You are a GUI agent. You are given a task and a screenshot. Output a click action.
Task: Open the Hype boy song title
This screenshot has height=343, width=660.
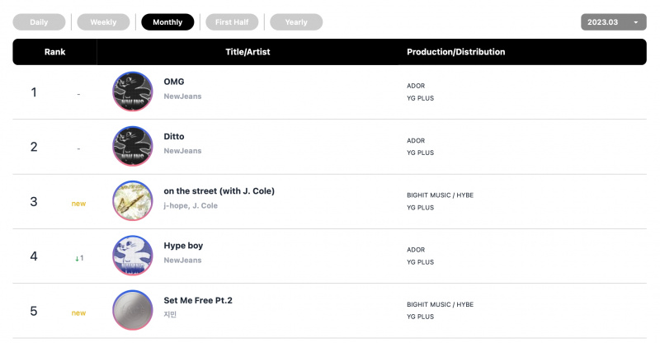(x=183, y=246)
